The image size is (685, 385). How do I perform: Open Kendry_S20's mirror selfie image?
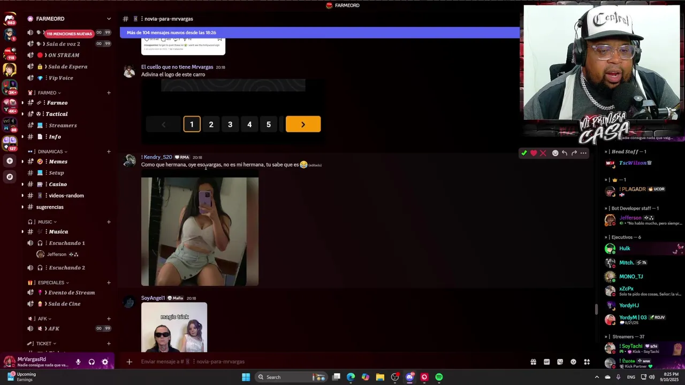(200, 232)
